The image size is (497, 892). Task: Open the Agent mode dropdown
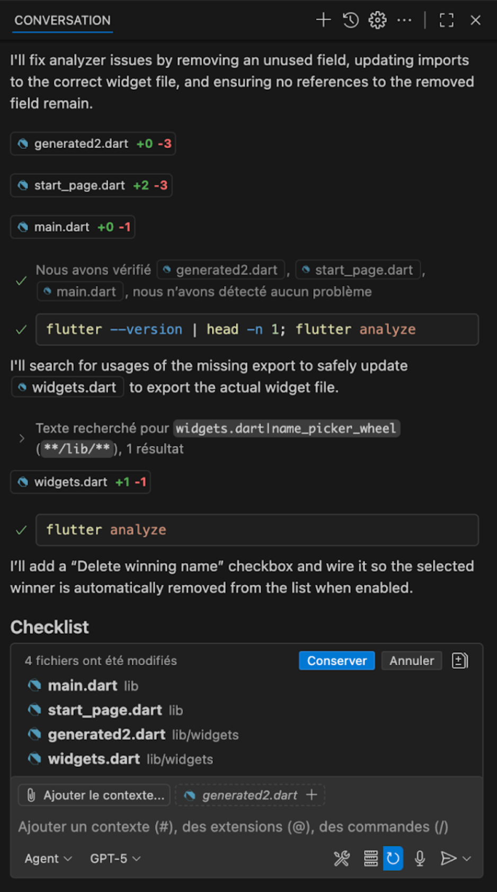point(48,859)
